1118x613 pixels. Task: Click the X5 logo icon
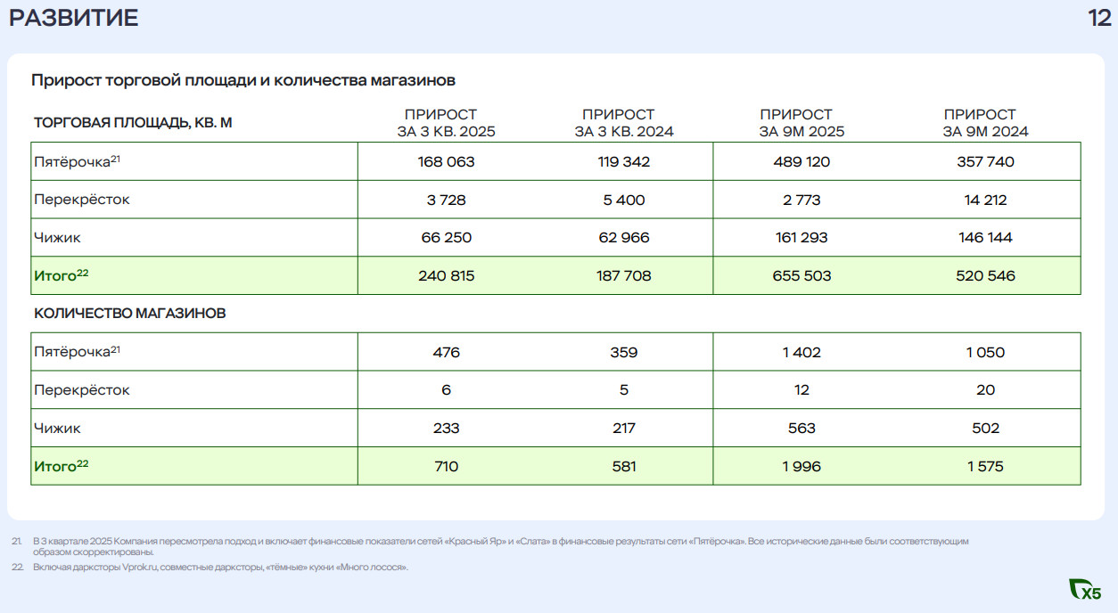pyautogui.click(x=1085, y=590)
